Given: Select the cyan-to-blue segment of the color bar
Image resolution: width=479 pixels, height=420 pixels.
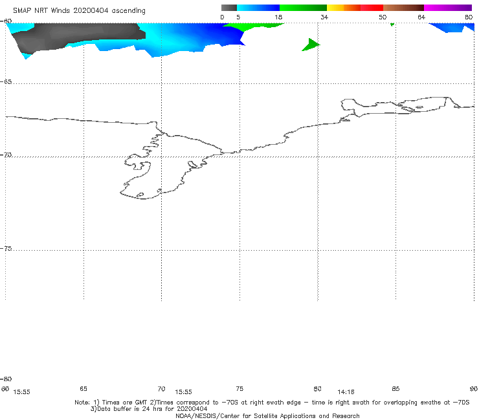Looking at the screenshot, I should point(258,8).
